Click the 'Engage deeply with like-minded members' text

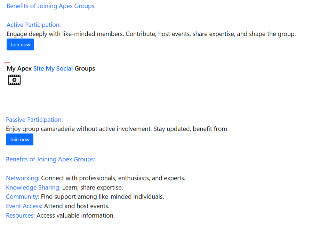[65, 34]
